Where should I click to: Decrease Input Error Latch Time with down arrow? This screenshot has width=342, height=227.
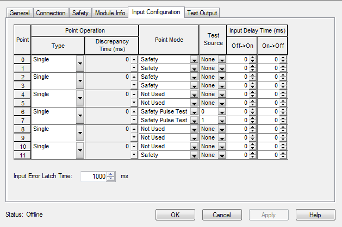(x=111, y=179)
